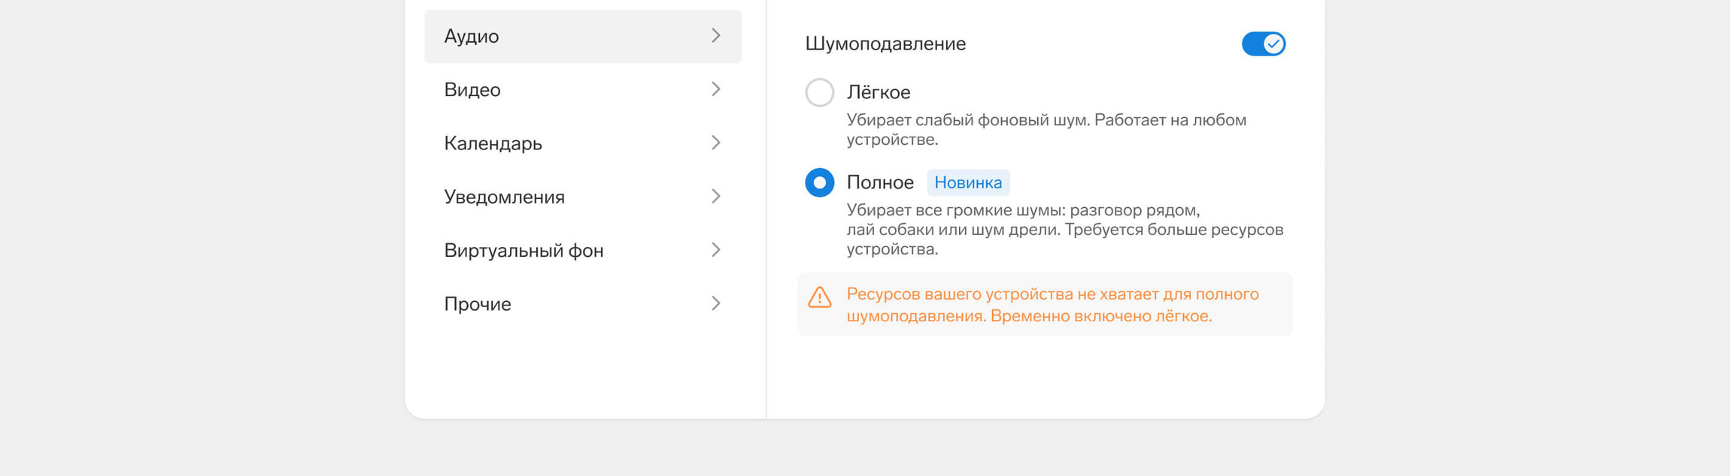Expand the Виртуальный фон chevron

[x=715, y=250]
